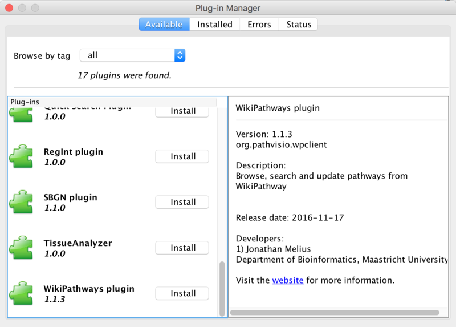This screenshot has width=456, height=327.
Task: Click the TissueAnalyzer puzzle-piece icon
Action: 21,248
